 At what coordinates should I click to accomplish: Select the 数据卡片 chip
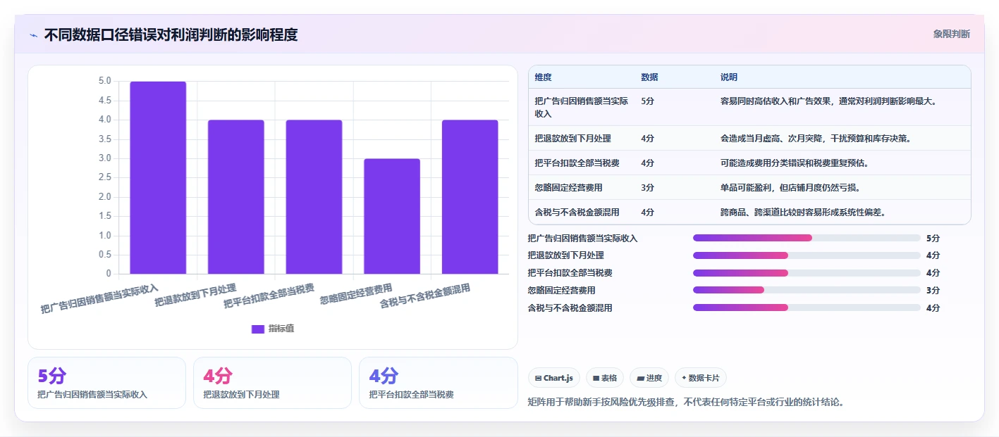(701, 378)
